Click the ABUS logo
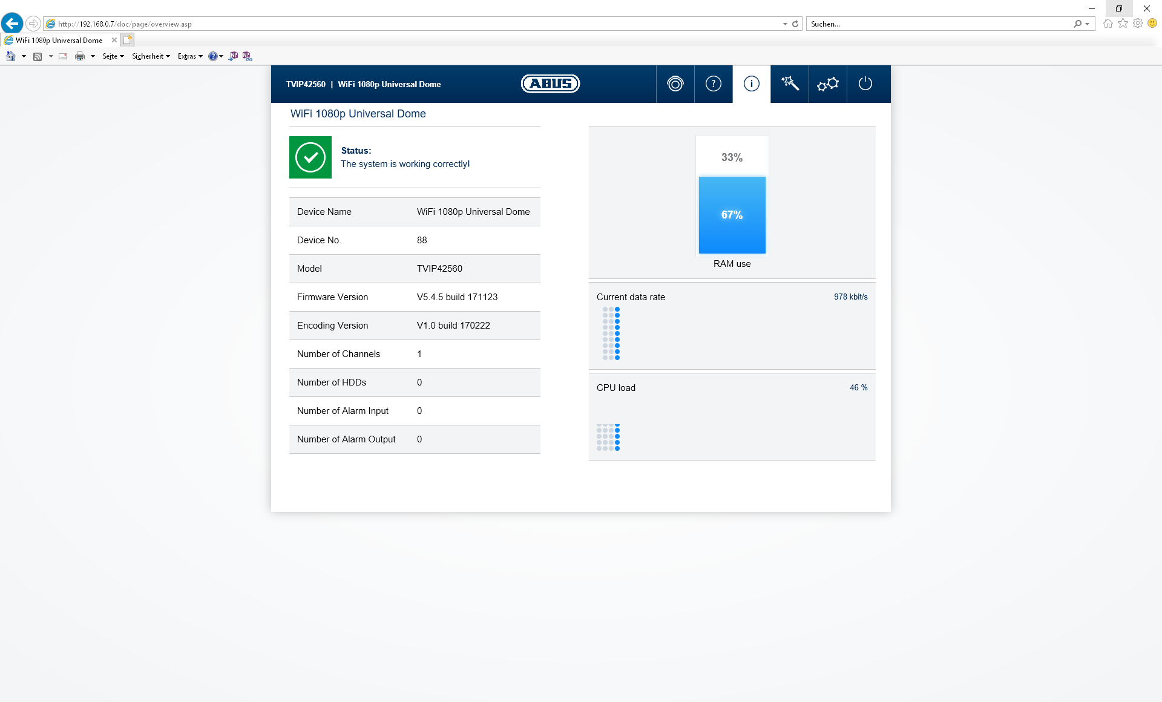The width and height of the screenshot is (1162, 702). [x=550, y=84]
